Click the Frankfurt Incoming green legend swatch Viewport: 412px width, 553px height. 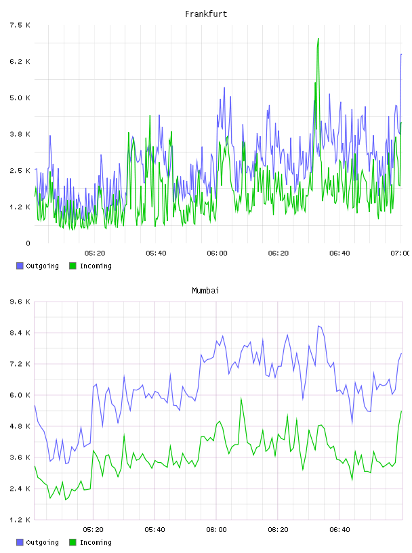coord(73,266)
